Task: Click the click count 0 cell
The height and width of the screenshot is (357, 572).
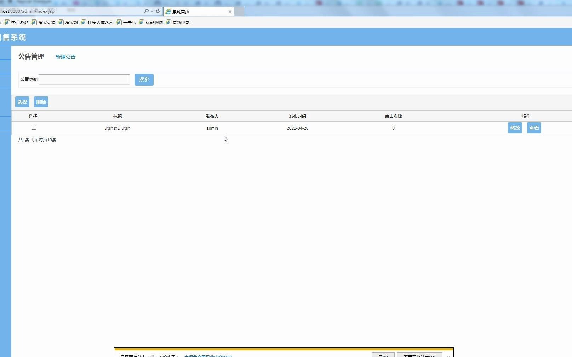Action: coord(393,128)
